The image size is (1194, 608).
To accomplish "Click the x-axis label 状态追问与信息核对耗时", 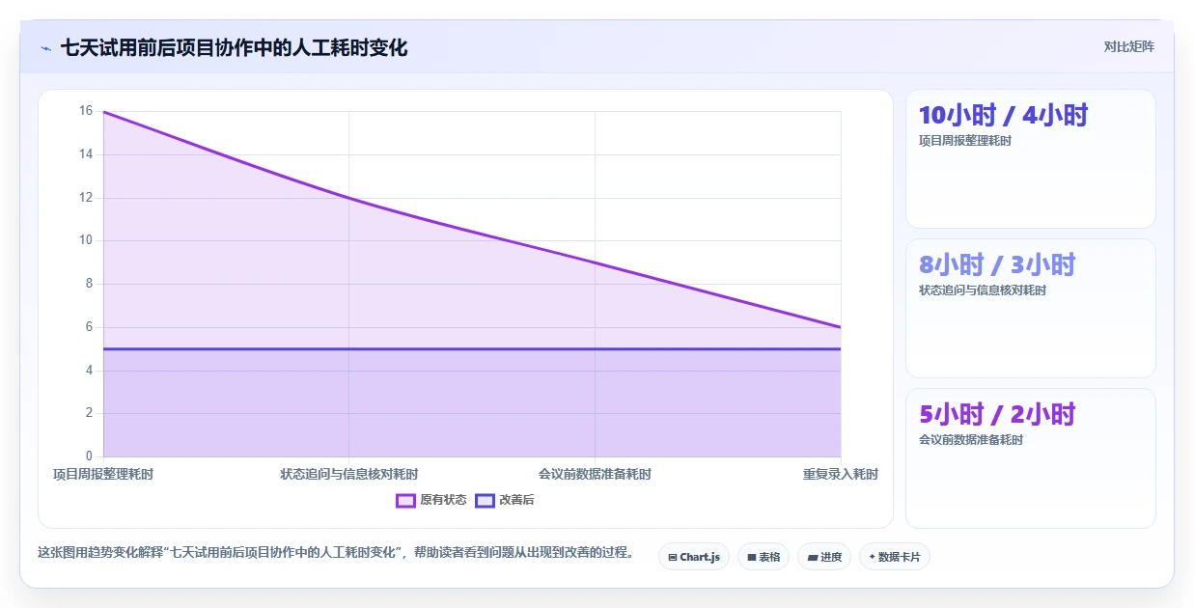I will tap(349, 474).
